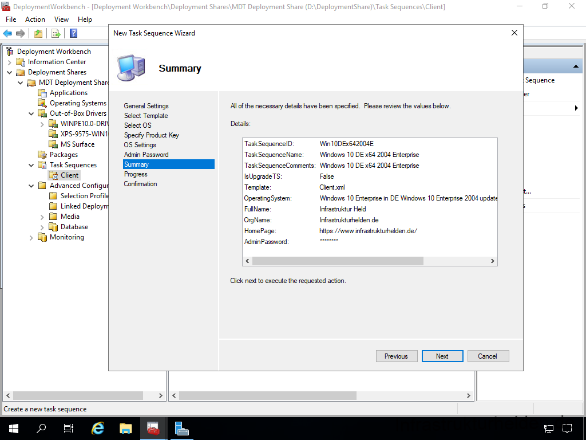The height and width of the screenshot is (440, 586).
Task: Click the Export list toolbar icon
Action: [x=56, y=33]
